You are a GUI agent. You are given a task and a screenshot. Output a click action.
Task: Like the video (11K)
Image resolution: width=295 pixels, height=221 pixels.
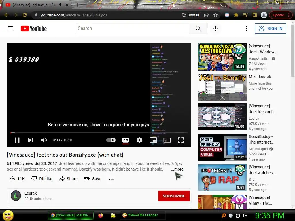tap(17, 179)
